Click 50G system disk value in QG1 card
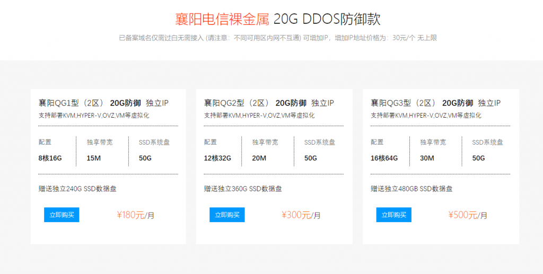The height and width of the screenshot is (274, 543). [x=145, y=158]
